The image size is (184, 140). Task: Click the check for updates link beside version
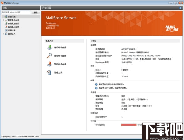click(x=165, y=59)
